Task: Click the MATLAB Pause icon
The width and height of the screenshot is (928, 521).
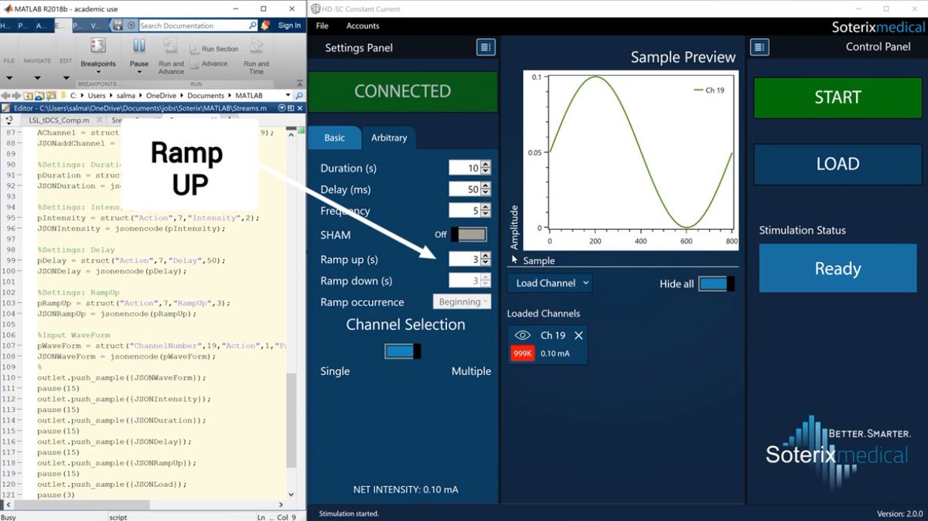Action: [x=139, y=46]
